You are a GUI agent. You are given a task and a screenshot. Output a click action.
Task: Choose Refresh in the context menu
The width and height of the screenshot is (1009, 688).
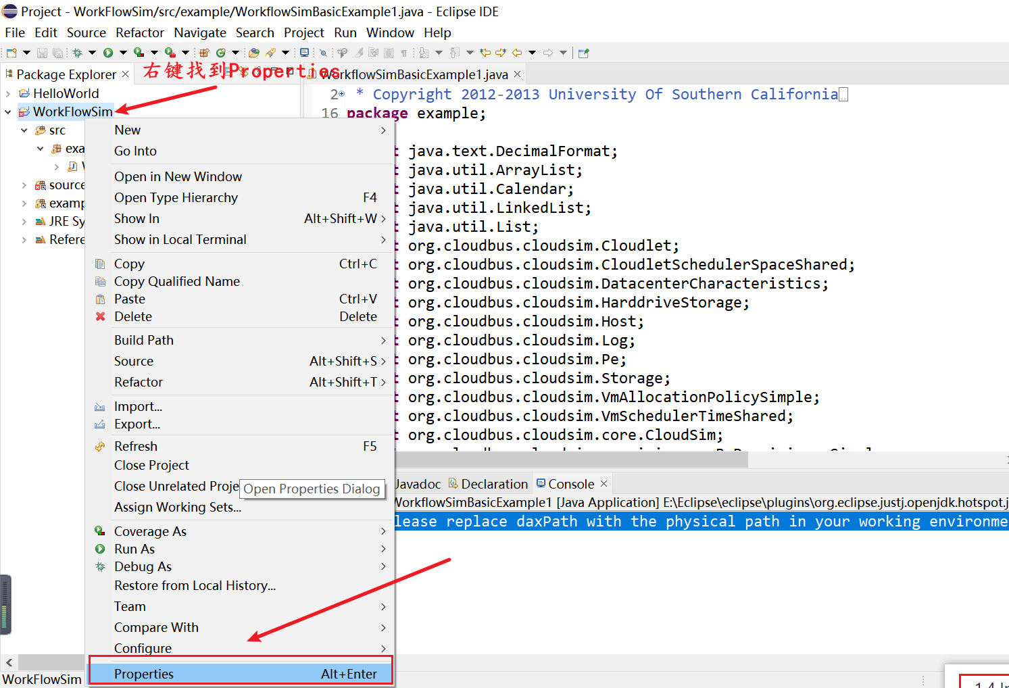[241, 446]
